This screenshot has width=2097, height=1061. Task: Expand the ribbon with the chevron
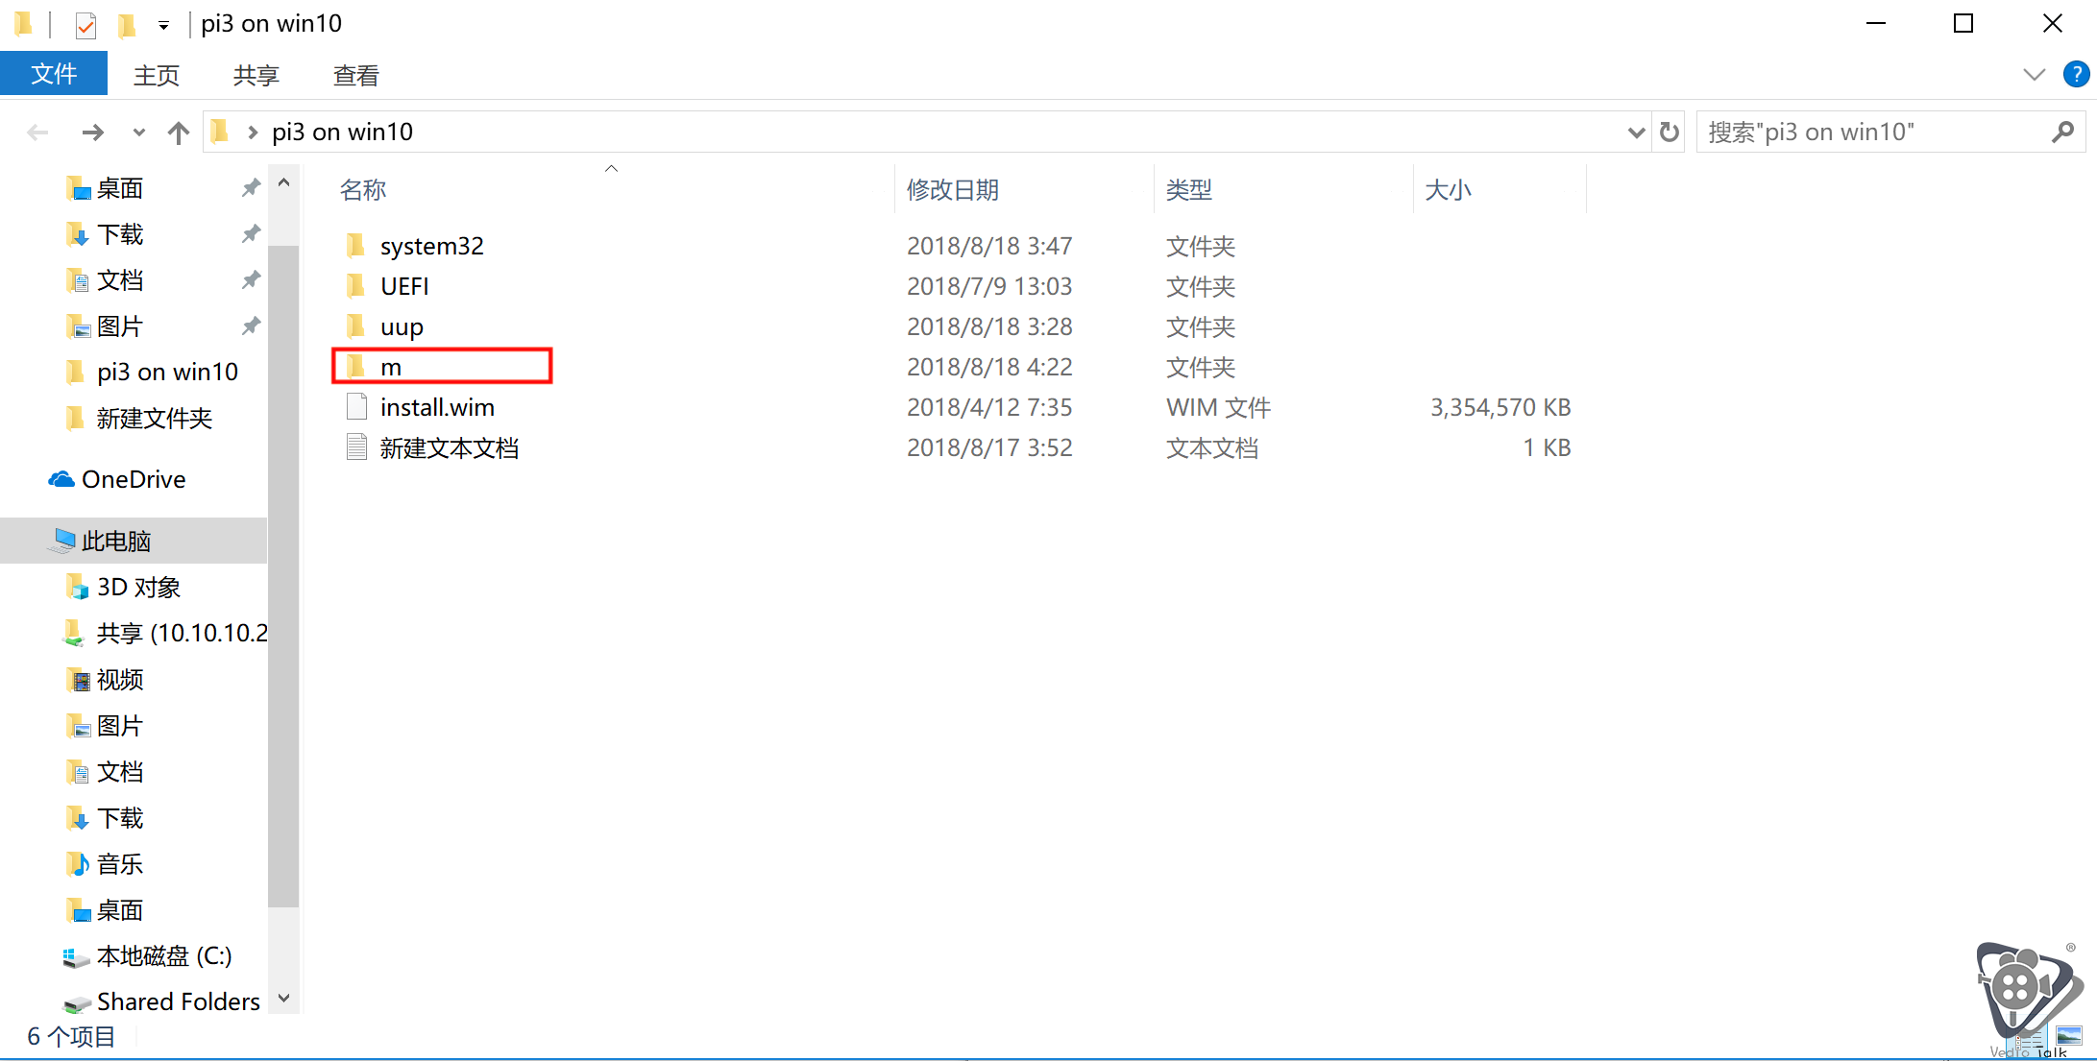2034,75
